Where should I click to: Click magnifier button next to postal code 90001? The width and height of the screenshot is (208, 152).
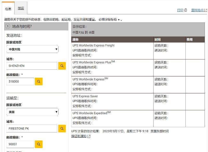[38, 144]
